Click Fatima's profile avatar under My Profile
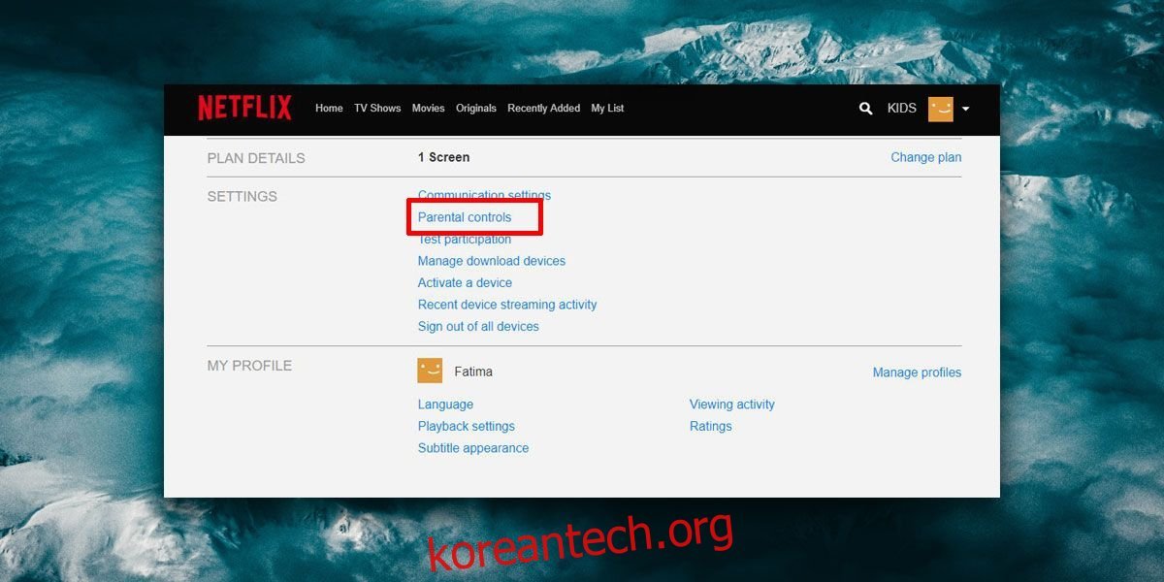Image resolution: width=1164 pixels, height=582 pixels. click(430, 371)
